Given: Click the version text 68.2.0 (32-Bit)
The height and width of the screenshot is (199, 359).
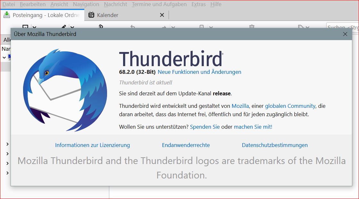Looking at the screenshot, I should [x=137, y=72].
